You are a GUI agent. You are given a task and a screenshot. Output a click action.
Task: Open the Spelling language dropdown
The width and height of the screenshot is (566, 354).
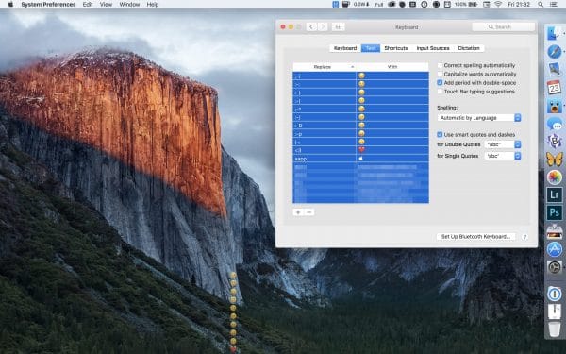(x=479, y=118)
